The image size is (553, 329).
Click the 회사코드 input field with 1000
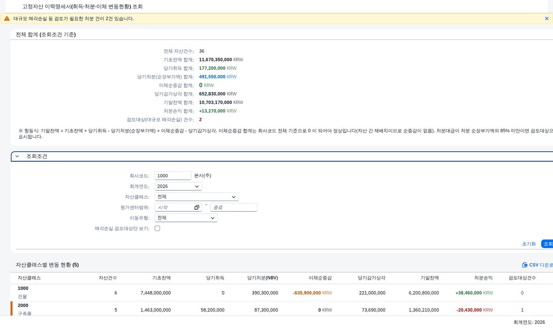(173, 176)
